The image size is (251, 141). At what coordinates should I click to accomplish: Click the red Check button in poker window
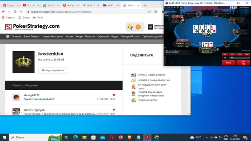[229, 63]
